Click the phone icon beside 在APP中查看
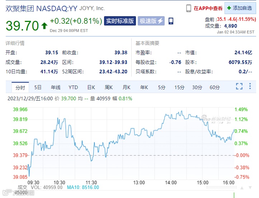The height and width of the screenshot is (198, 259). [x=188, y=8]
